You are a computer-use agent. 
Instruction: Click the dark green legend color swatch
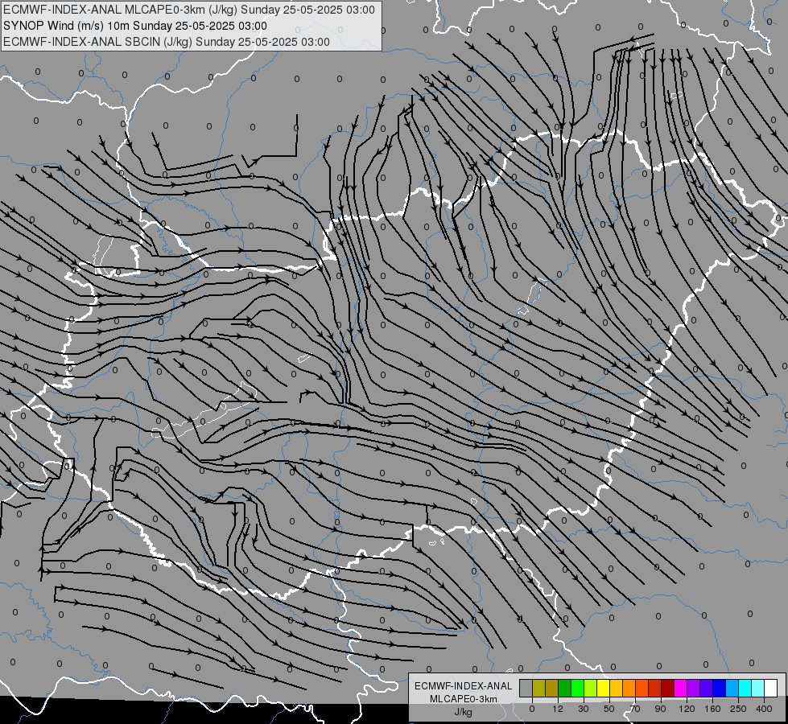(x=565, y=688)
